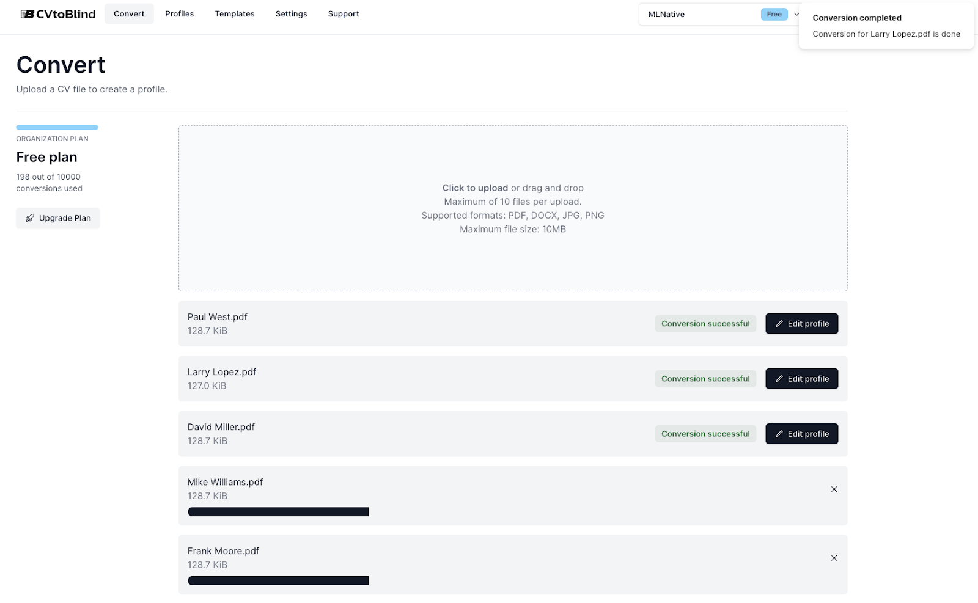Viewport: 978px width, 603px height.
Task: Go to the Support tab
Action: (x=344, y=13)
